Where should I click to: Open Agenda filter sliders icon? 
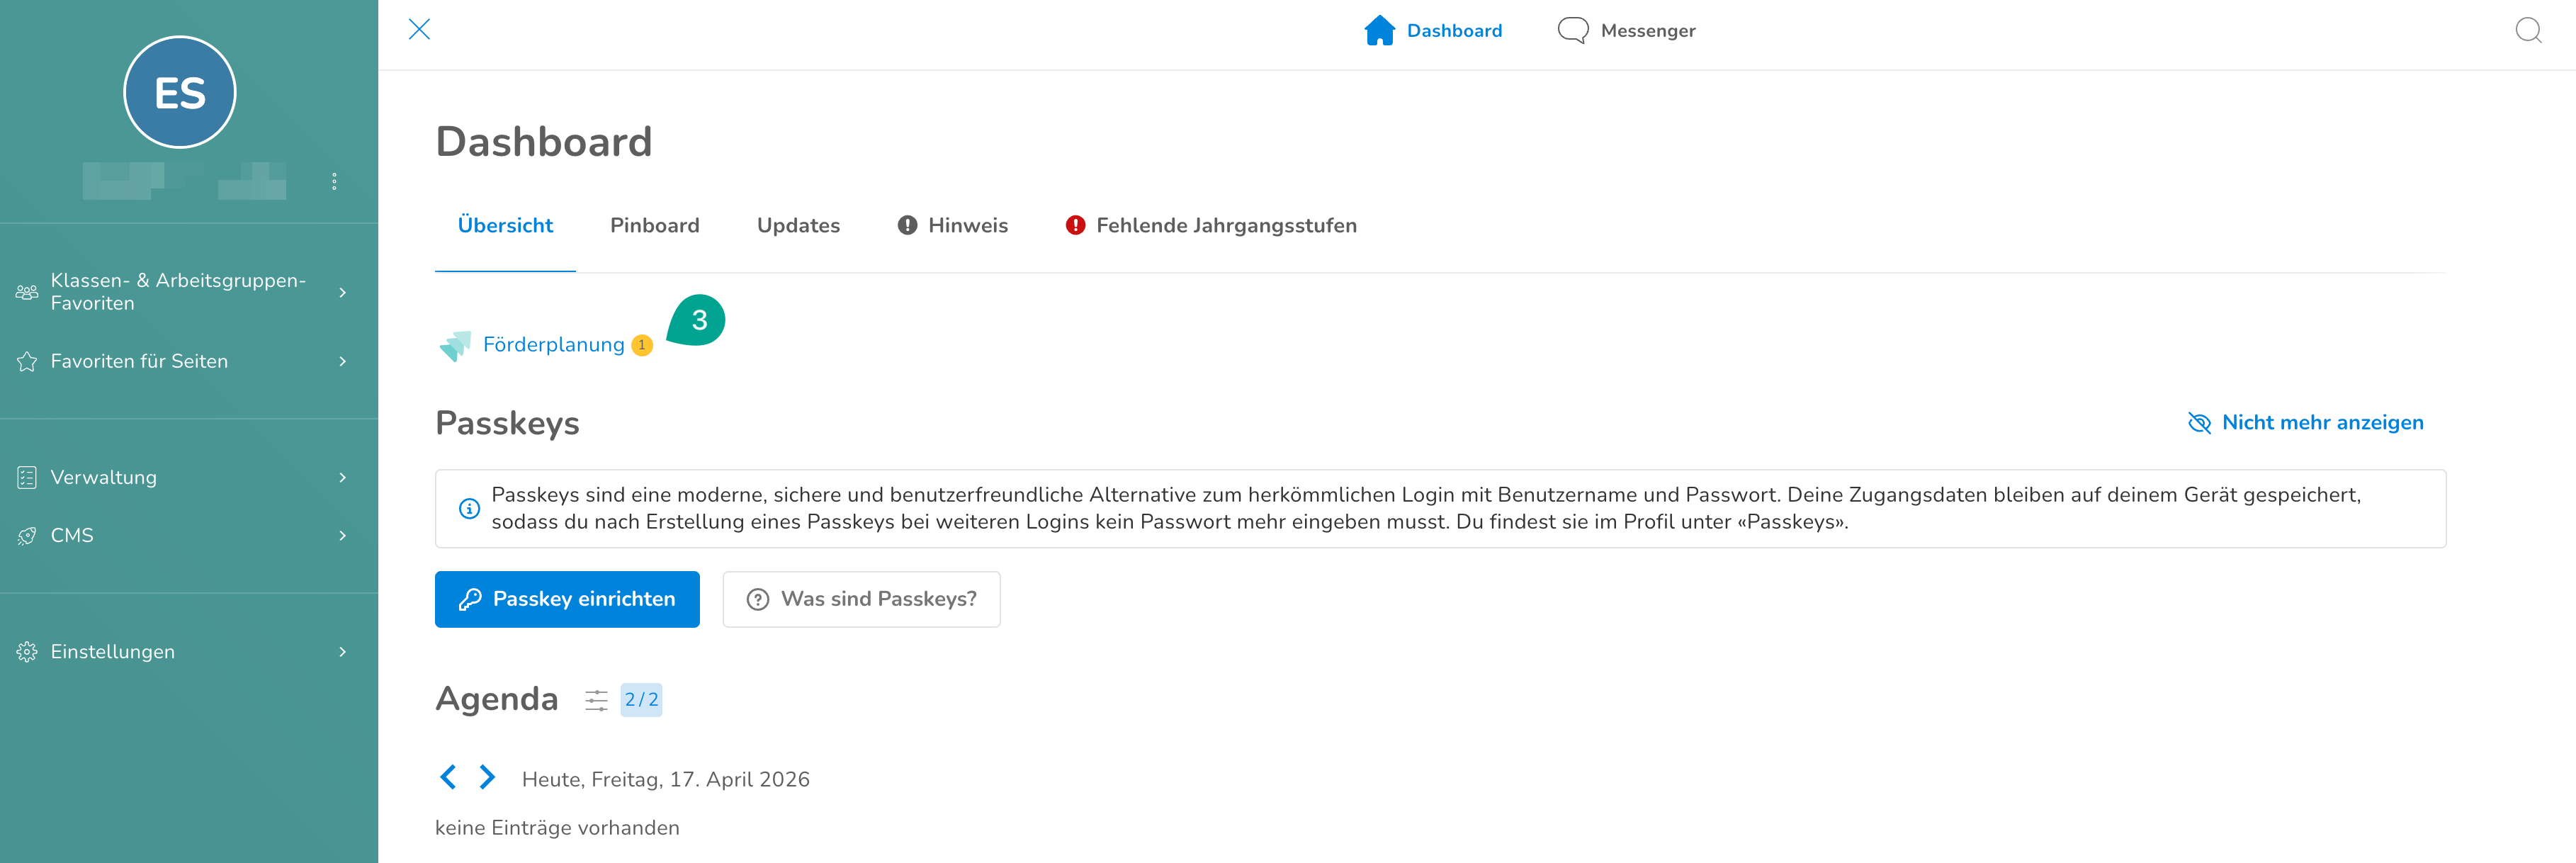(x=596, y=700)
